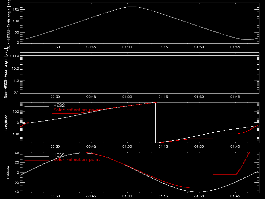
Task: Click 01:15 time label under Longitude plot
Action: click(163, 146)
